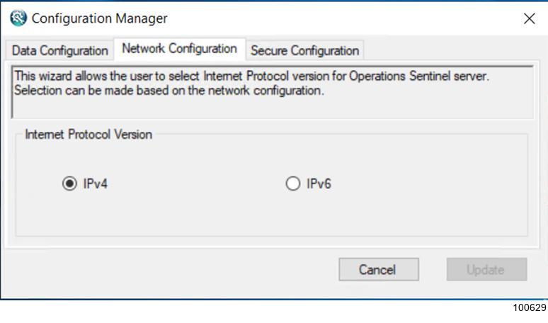
Task: Select the Network Configuration tab
Action: (180, 49)
